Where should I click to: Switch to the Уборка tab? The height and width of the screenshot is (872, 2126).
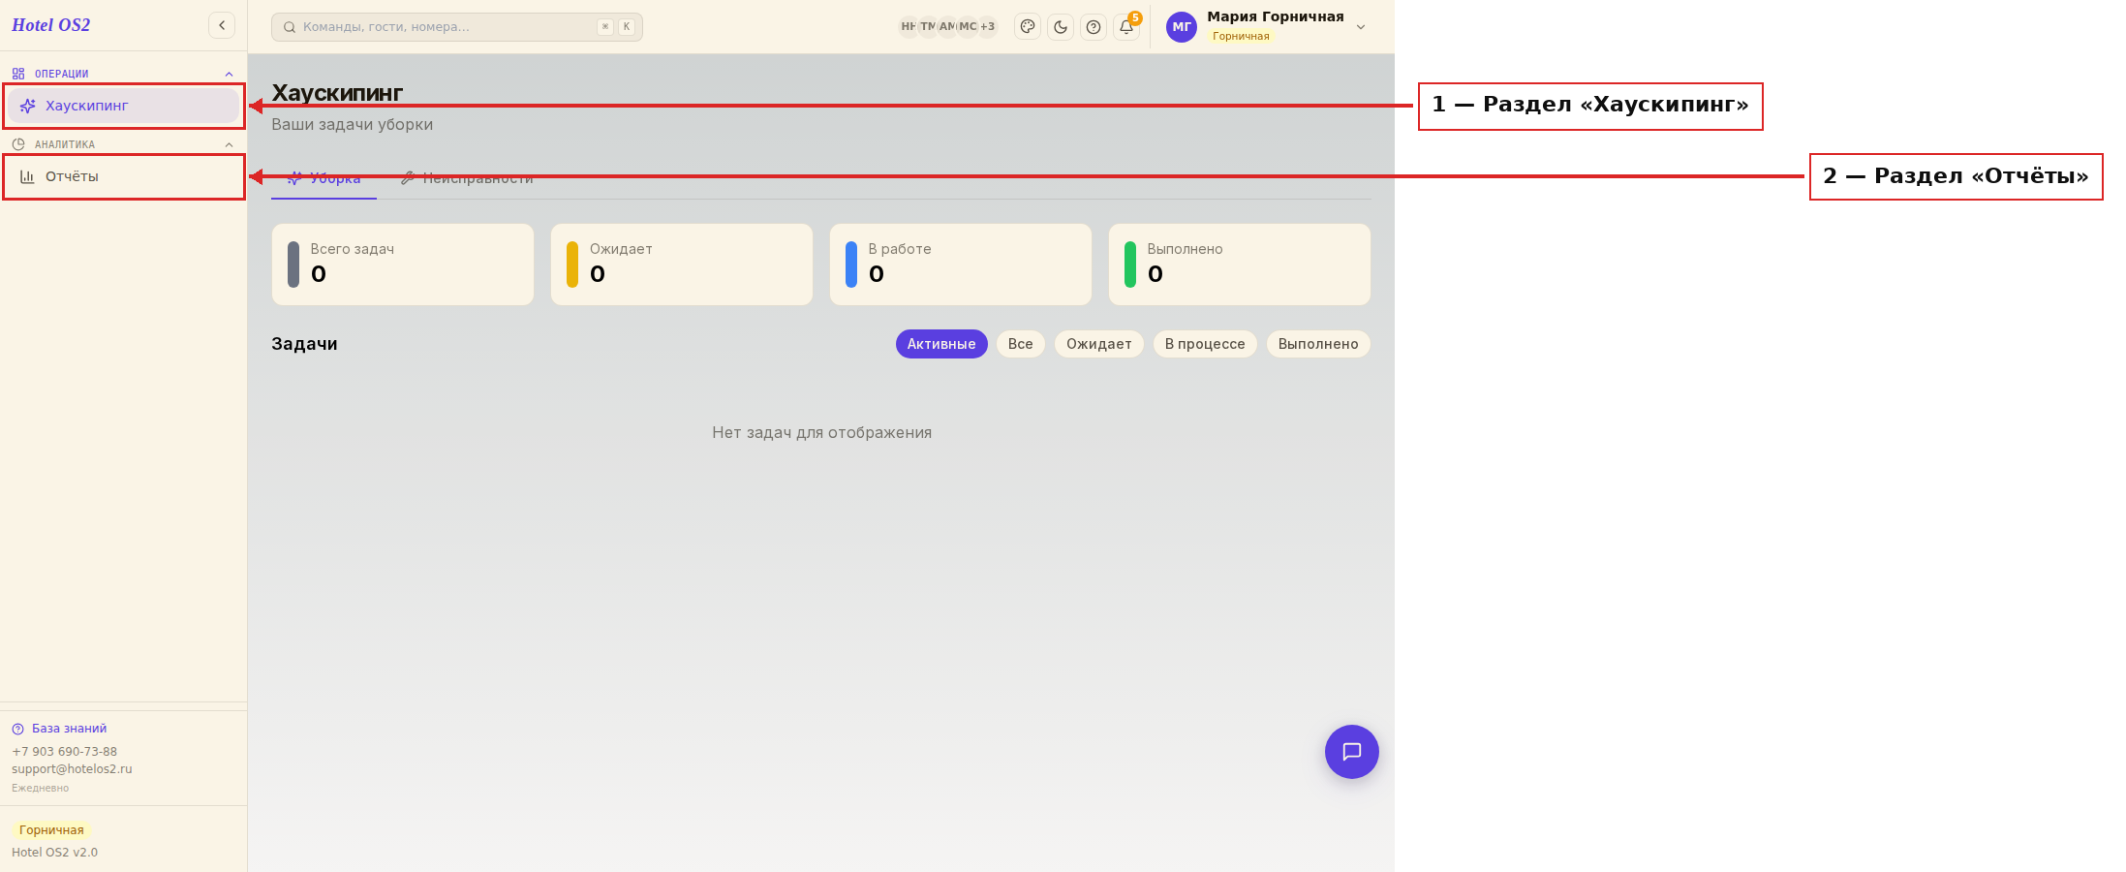coord(324,178)
